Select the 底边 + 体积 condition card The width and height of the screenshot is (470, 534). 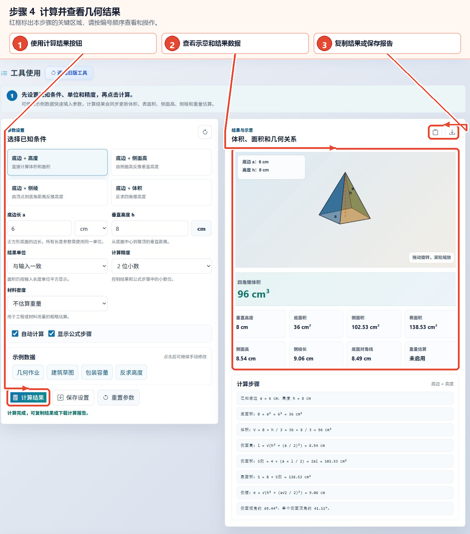pos(161,192)
